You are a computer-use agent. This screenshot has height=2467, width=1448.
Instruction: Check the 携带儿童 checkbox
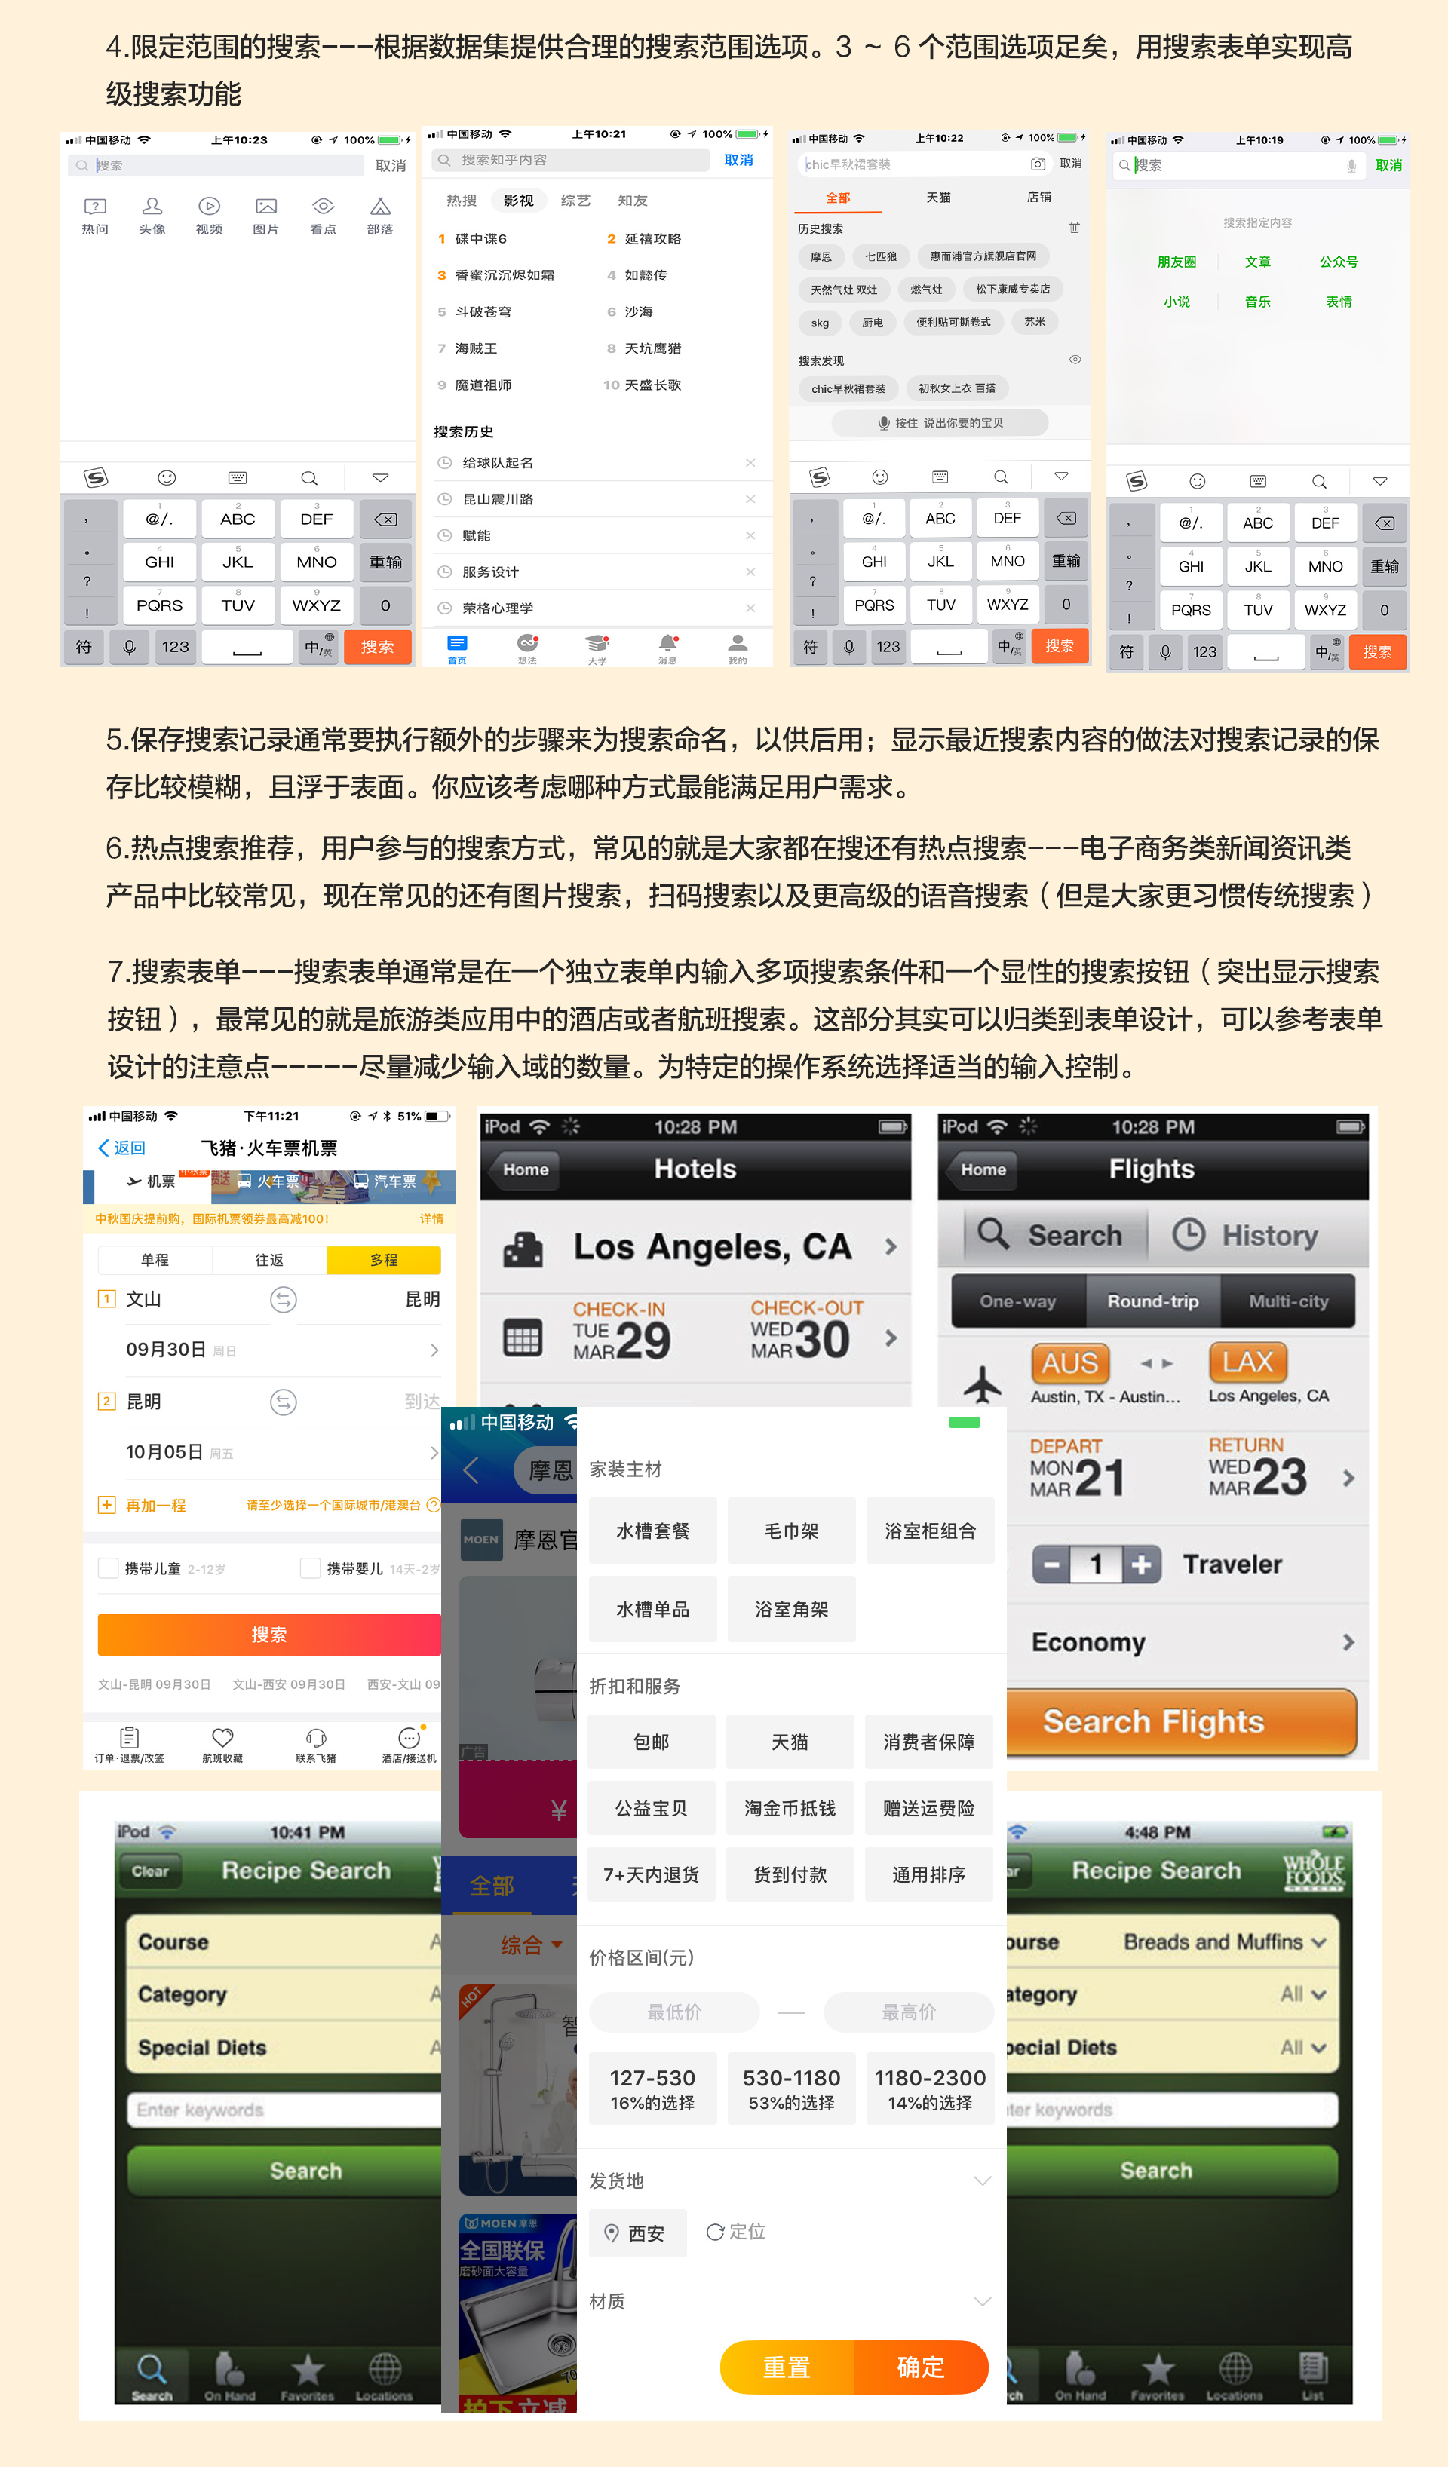[108, 1568]
